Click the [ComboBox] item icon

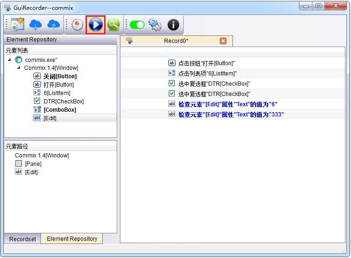click(37, 109)
